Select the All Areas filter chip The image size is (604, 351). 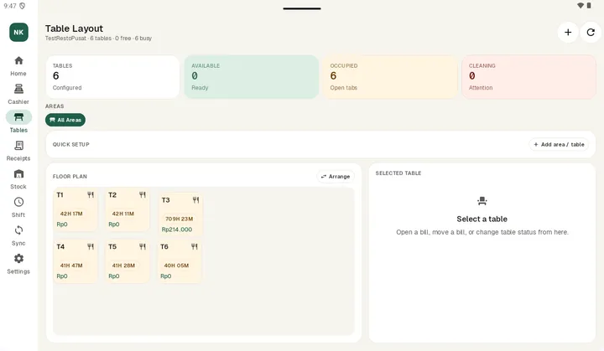(65, 120)
